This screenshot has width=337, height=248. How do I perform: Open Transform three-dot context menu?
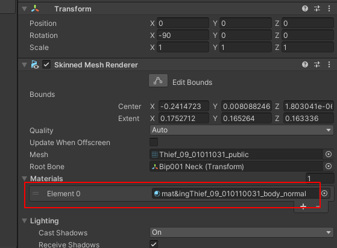329,8
